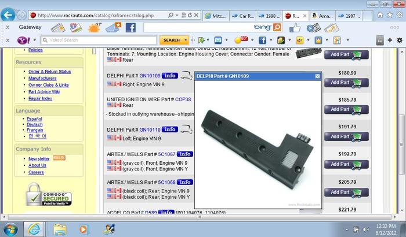Open the Order & Return Status link

[49, 72]
